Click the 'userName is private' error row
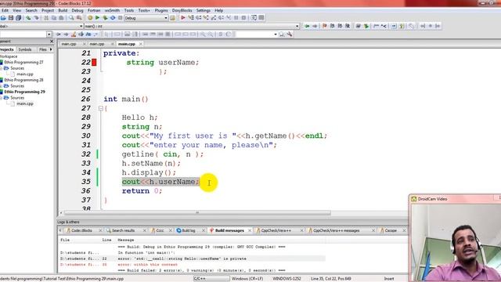Screen dimensions: 501x282 pos(192,258)
